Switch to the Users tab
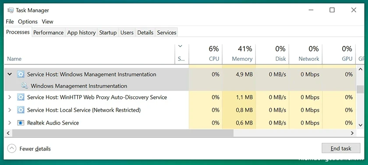 pos(127,32)
